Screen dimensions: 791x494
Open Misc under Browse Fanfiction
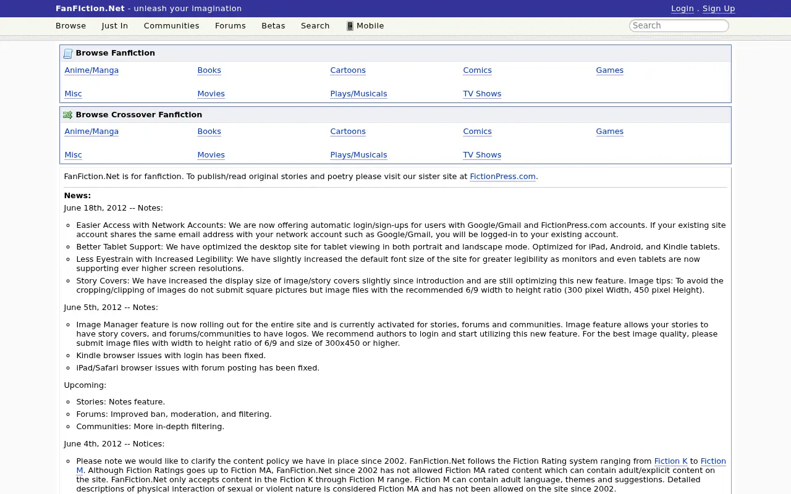73,94
